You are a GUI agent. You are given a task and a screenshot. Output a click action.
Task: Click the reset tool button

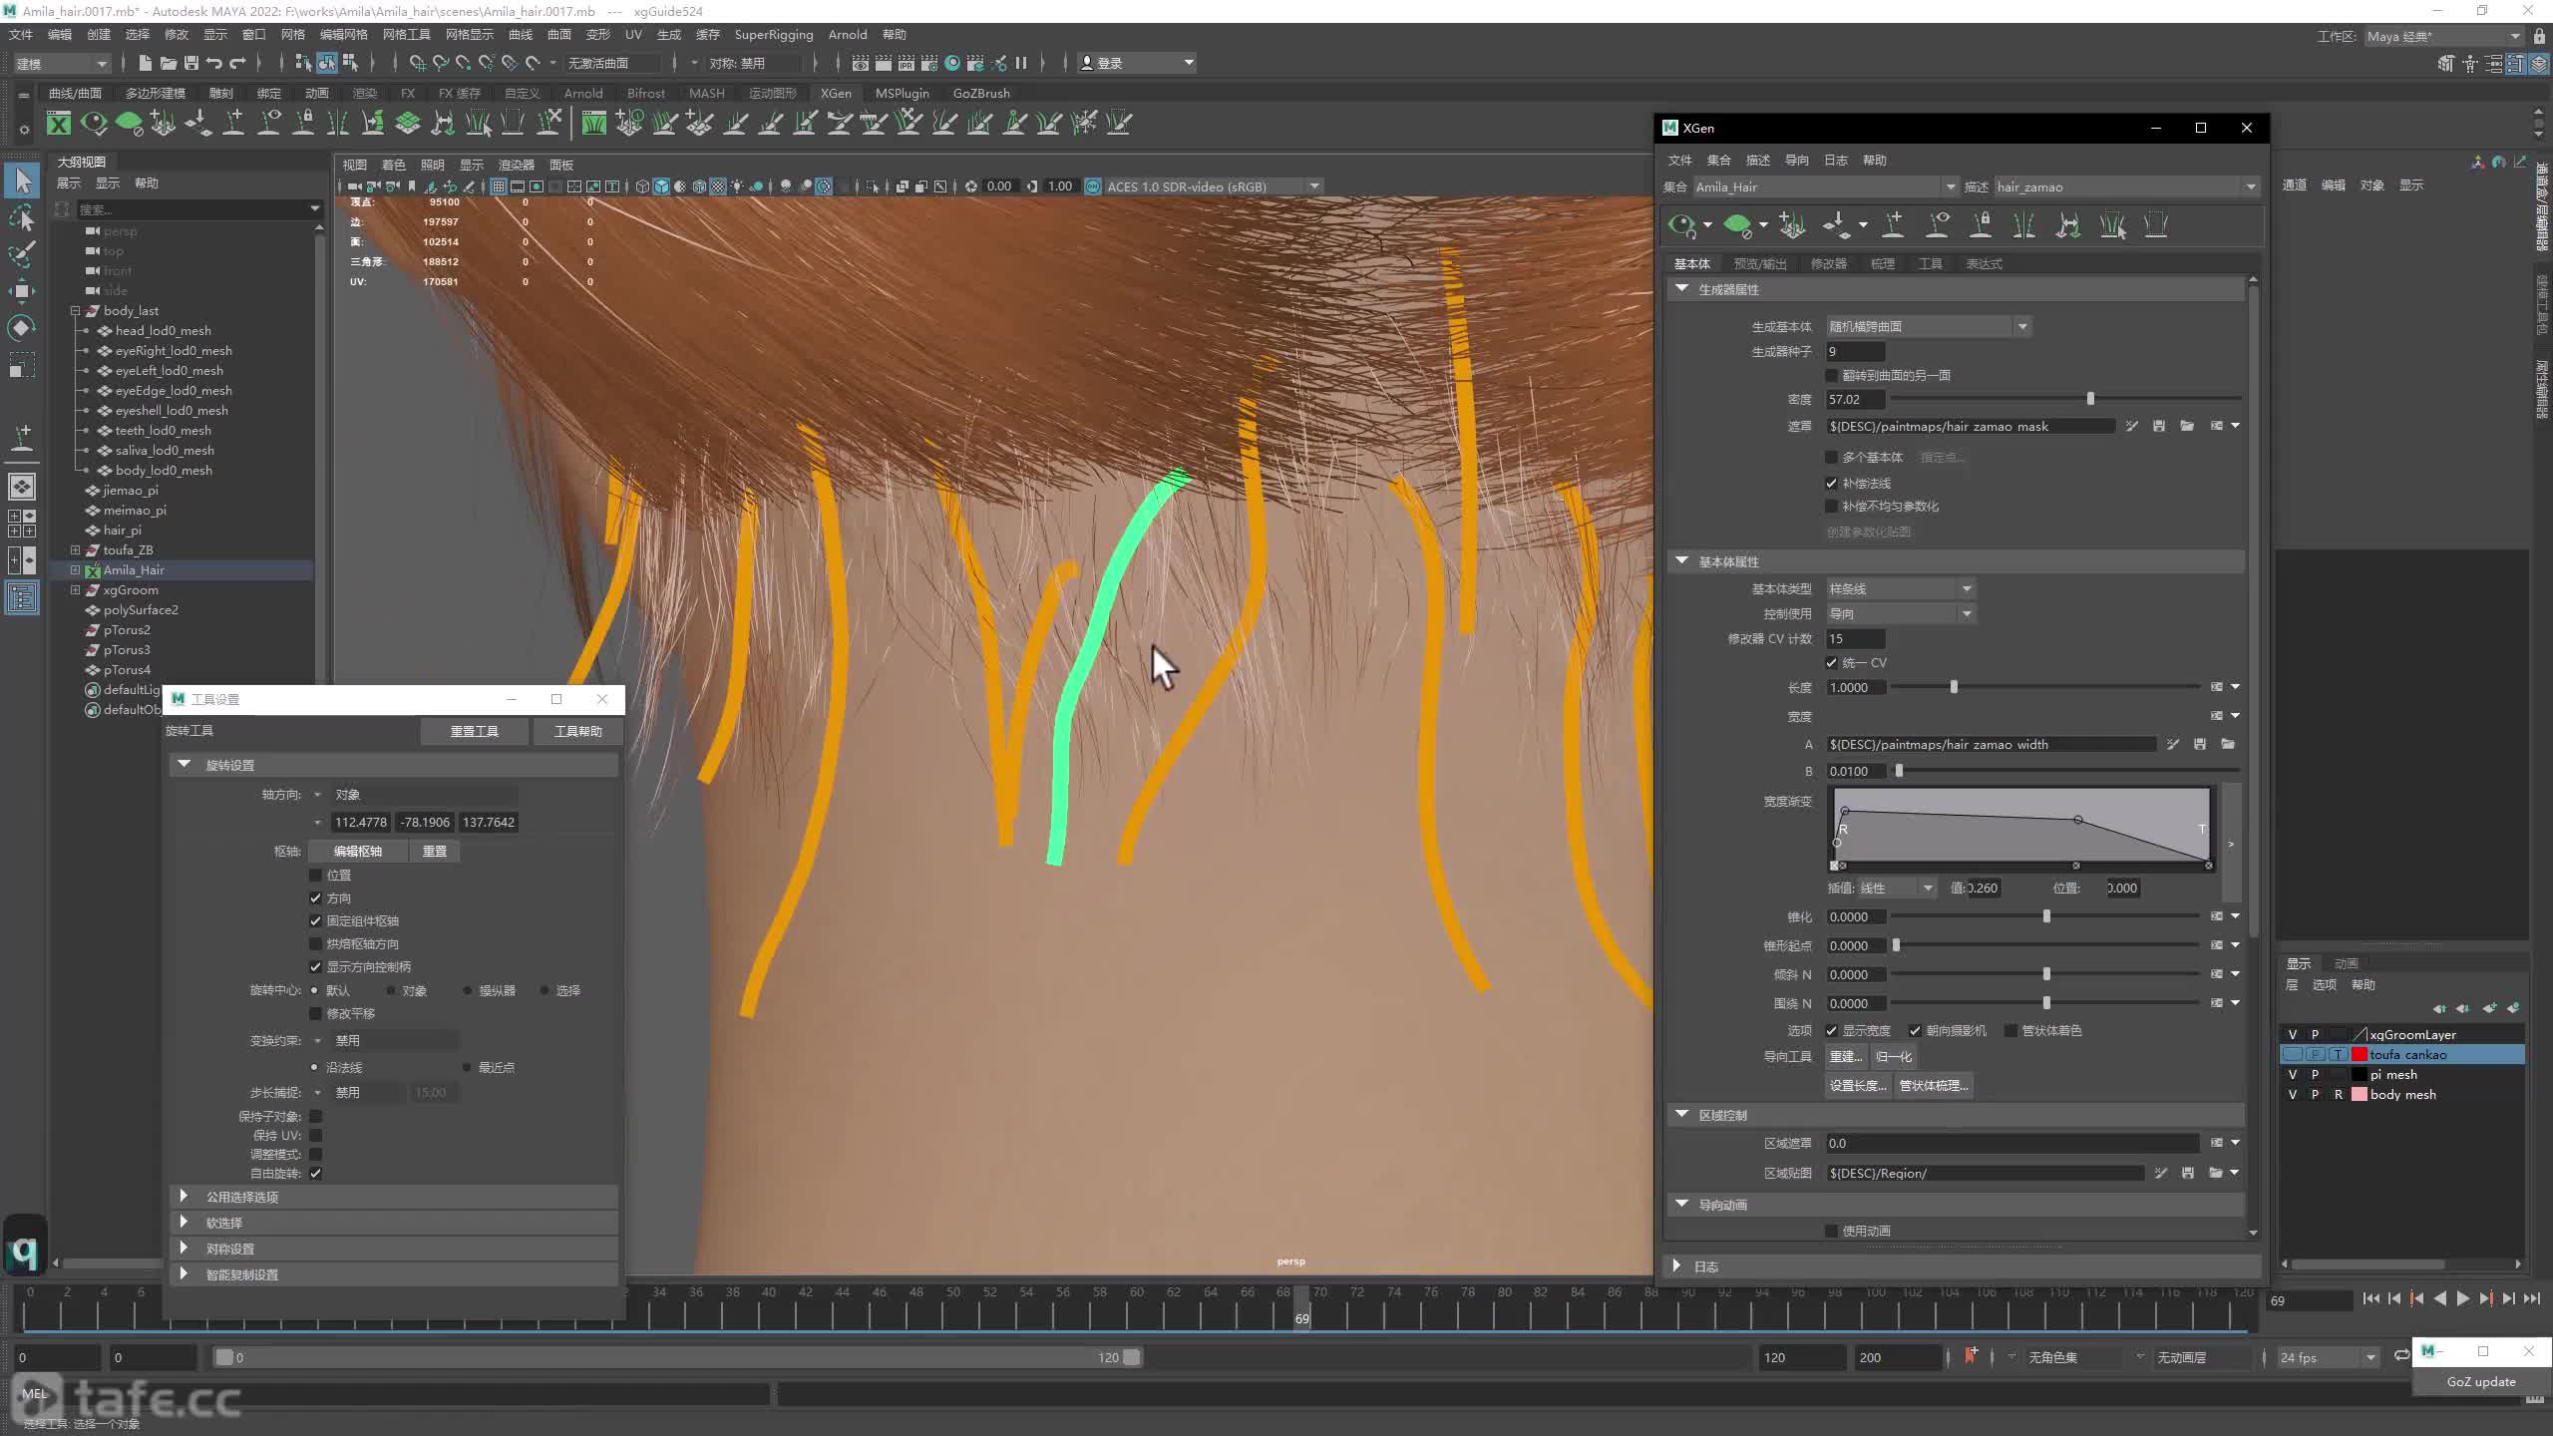tap(474, 731)
